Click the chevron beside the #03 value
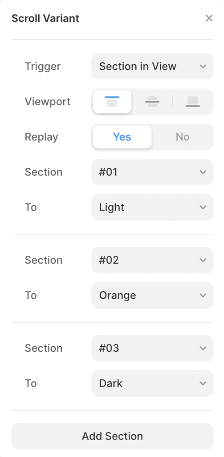 point(203,348)
